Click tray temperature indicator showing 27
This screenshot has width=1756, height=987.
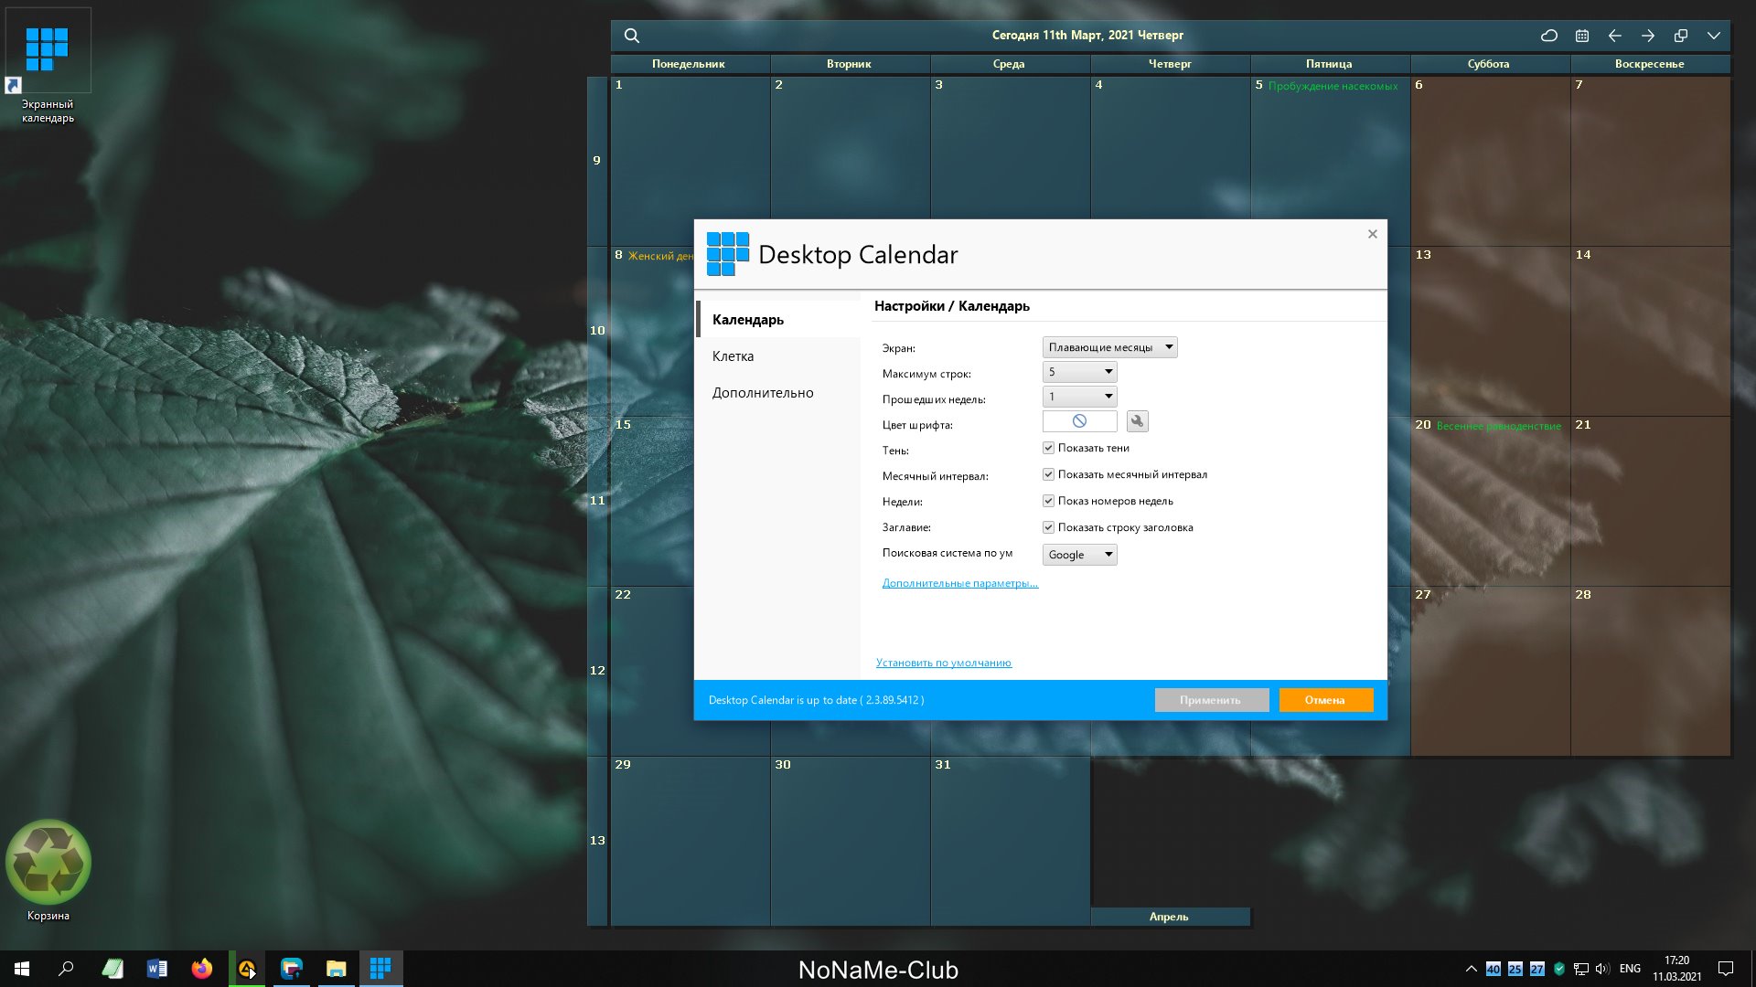tap(1537, 969)
